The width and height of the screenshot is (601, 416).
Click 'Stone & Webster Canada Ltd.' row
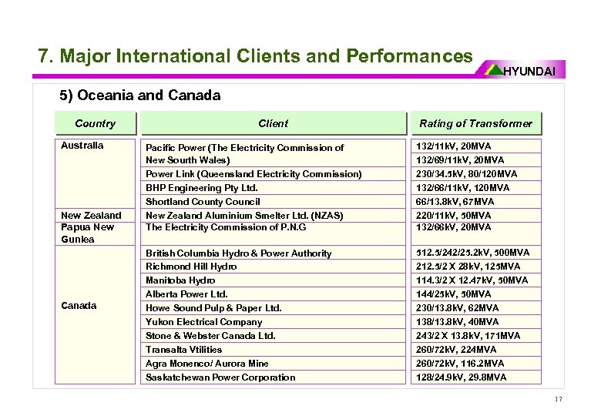(273, 336)
